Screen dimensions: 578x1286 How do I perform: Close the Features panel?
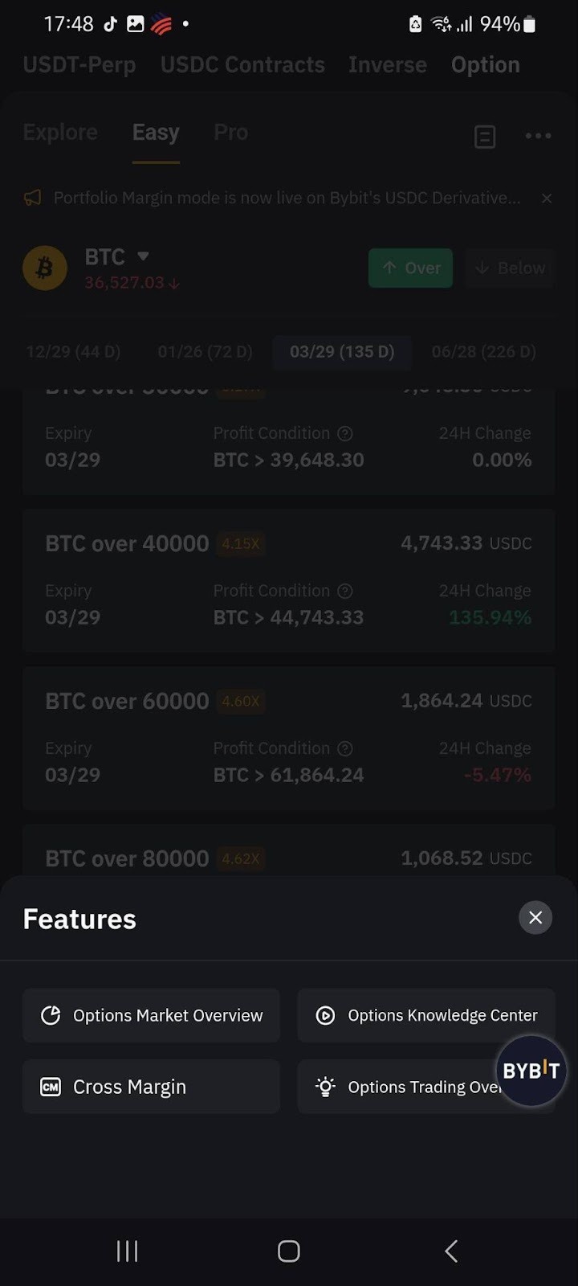click(535, 917)
